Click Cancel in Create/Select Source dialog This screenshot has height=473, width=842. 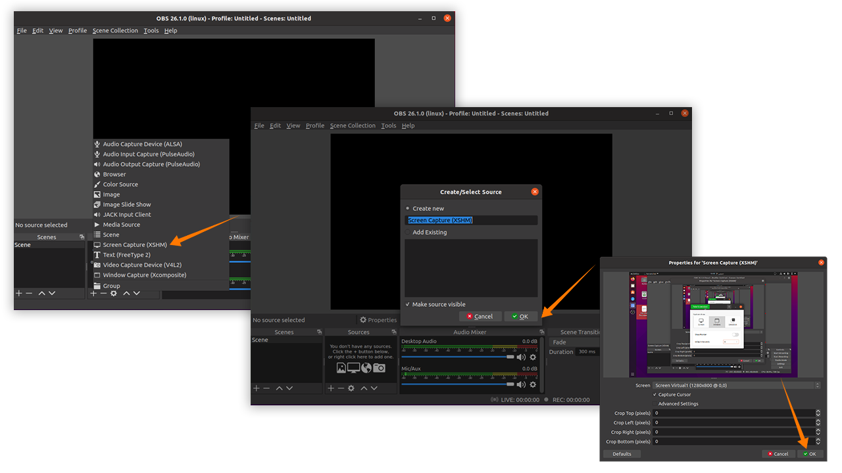[x=480, y=316]
